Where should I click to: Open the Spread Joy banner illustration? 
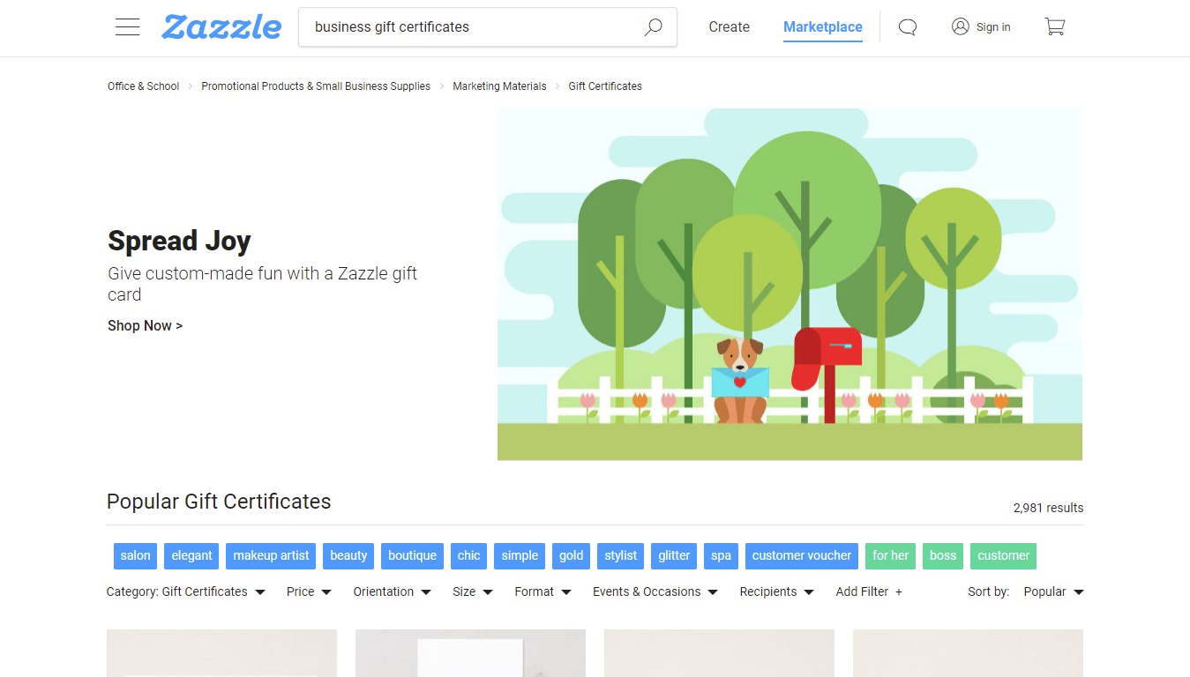(x=790, y=284)
